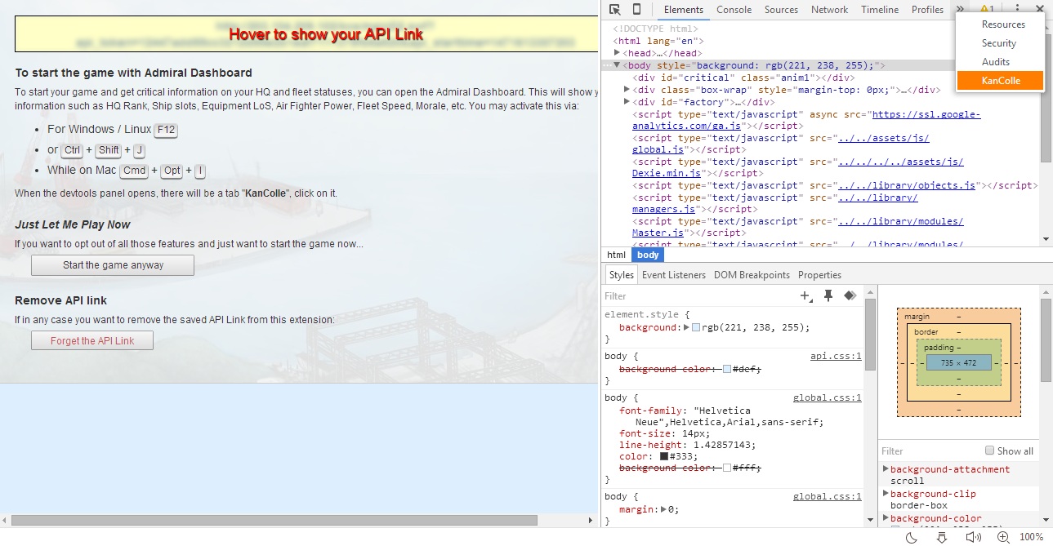
Task: Click the download arrow status bar icon
Action: point(942,537)
